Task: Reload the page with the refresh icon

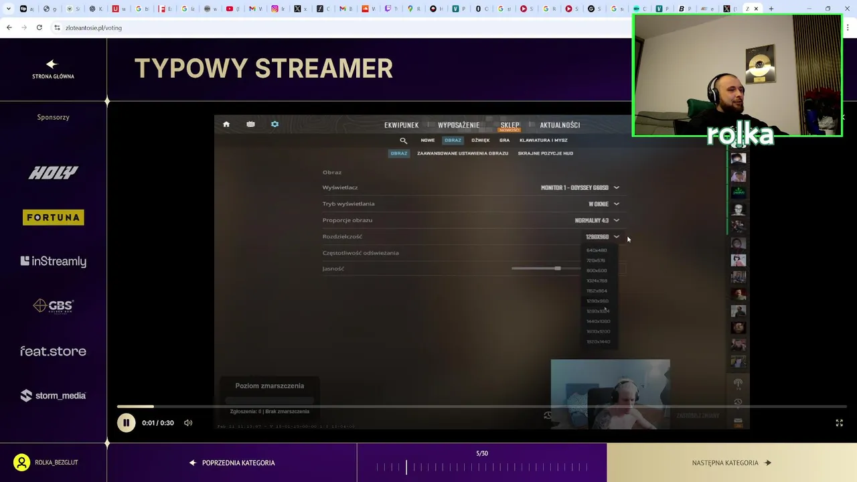Action: click(x=40, y=27)
